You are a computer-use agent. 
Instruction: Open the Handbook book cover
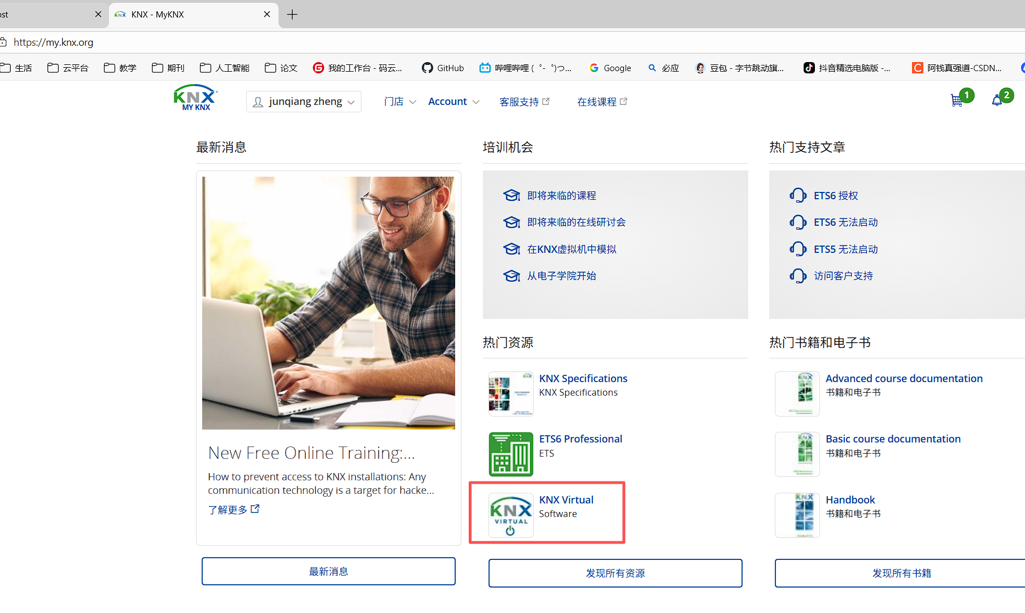tap(797, 515)
